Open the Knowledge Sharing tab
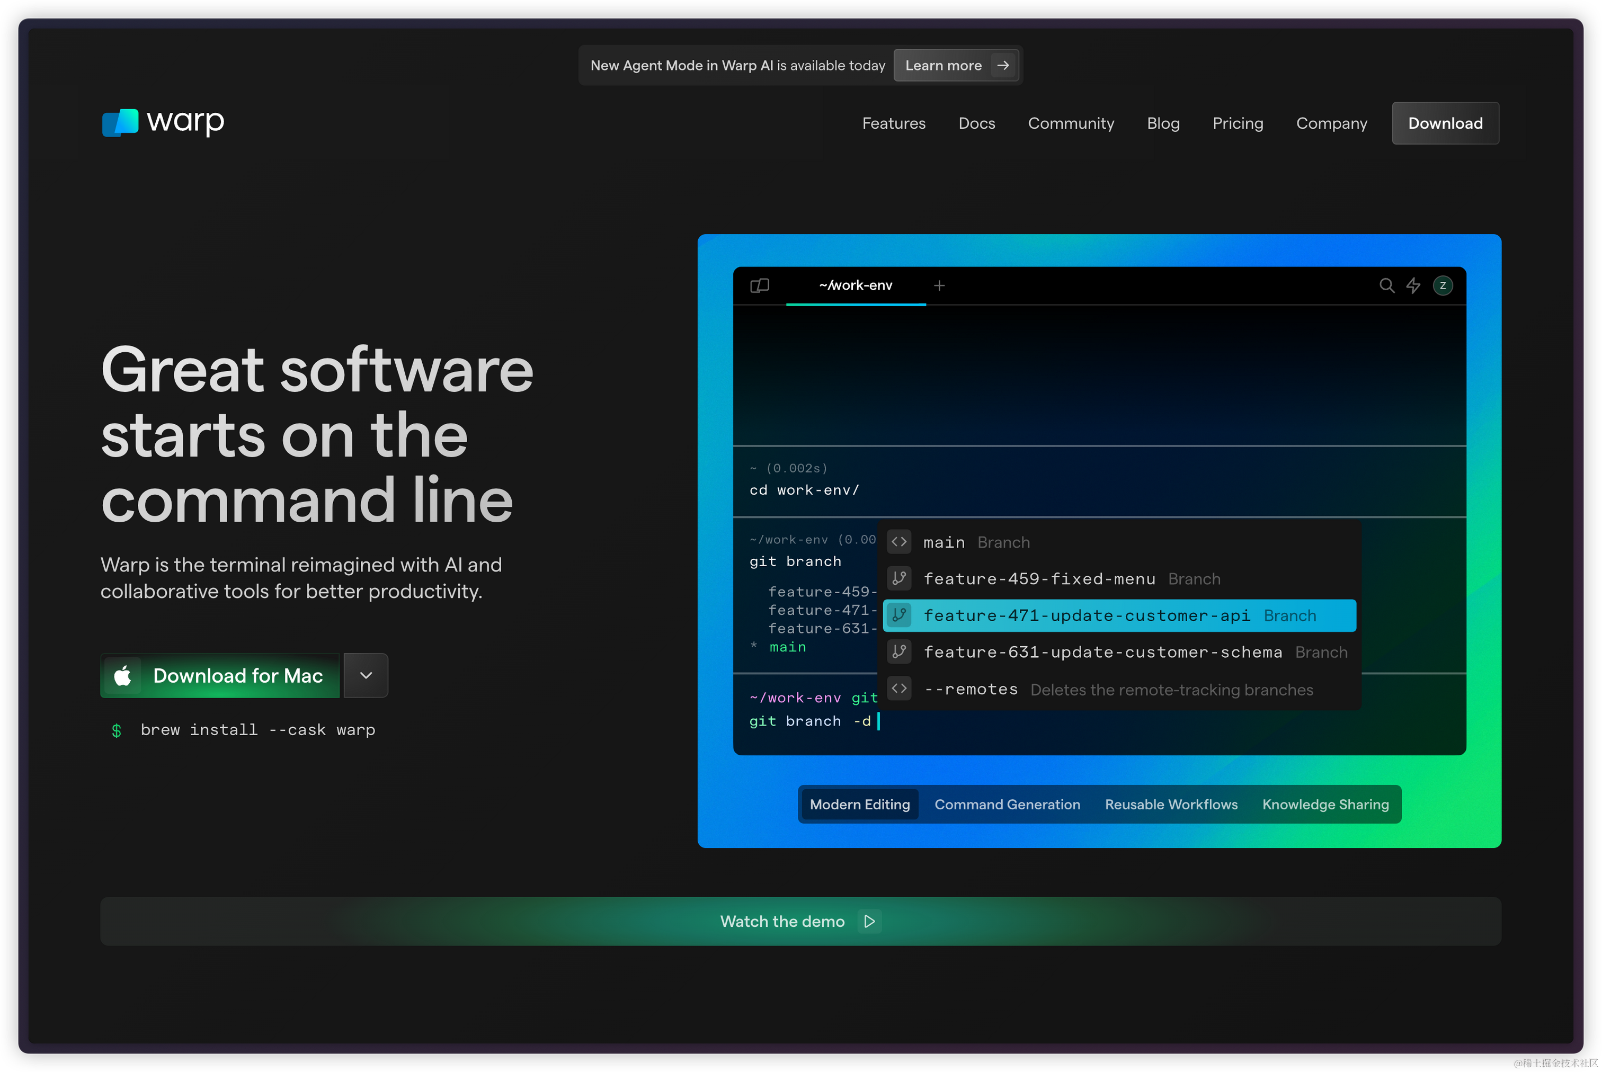1602x1072 pixels. tap(1325, 804)
